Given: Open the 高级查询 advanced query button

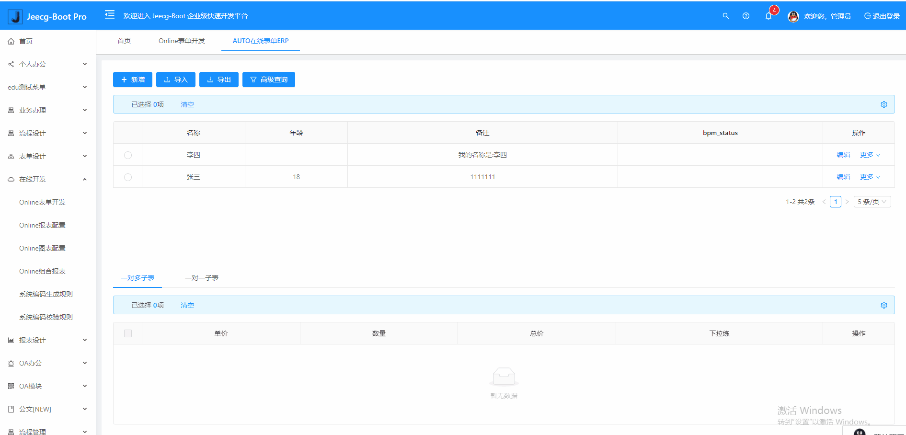Looking at the screenshot, I should (x=269, y=80).
